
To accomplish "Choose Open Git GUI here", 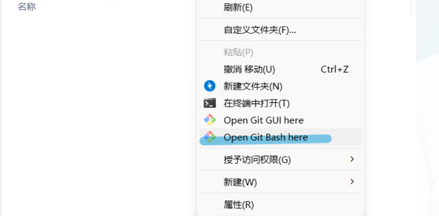I will [x=280, y=120].
